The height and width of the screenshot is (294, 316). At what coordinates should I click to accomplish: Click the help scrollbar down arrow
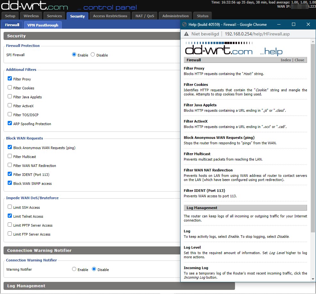pos(313,279)
